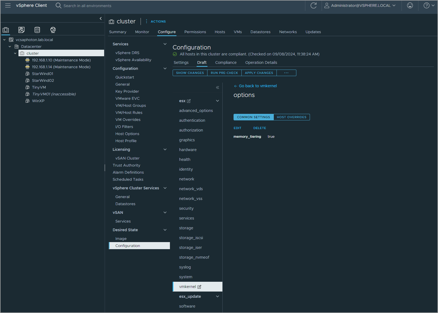This screenshot has width=438, height=313.
Task: Collapse the Desired State section
Action: click(165, 230)
